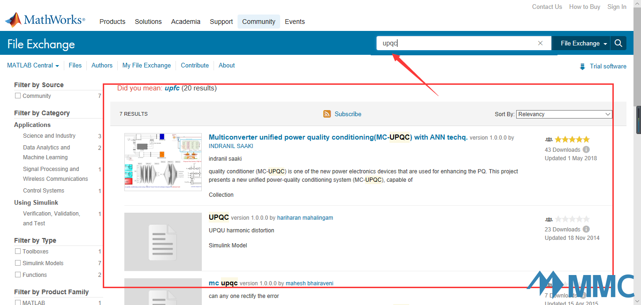Tick the Functions type checkbox

[x=18, y=275]
